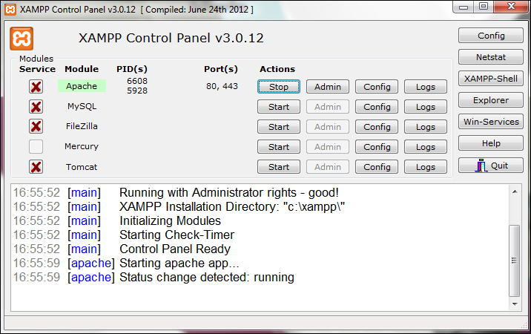The width and height of the screenshot is (531, 334).
Task: Click log line "Initializing Modules"
Action: click(170, 220)
